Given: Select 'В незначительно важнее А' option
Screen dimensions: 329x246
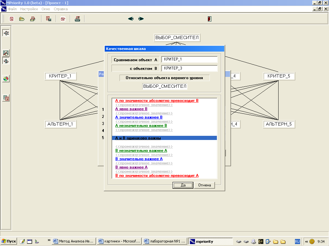Looking at the screenshot, I should point(141,151).
